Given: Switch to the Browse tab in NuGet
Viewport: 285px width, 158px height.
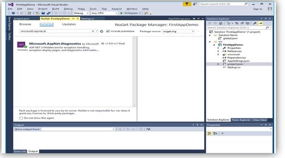Looking at the screenshot, I should pyautogui.click(x=25, y=24).
